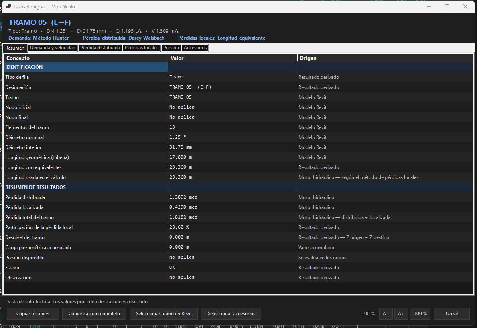Image resolution: width=477 pixels, height=328 pixels.
Task: Select the Designación row
Action: [238, 87]
